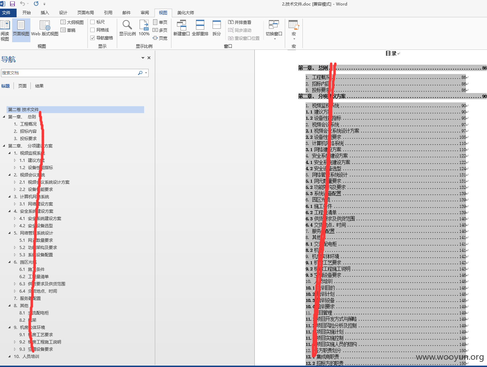Collapse the 2. 视频会议系统 heading
Screen dimensions: 487x367
[x=9, y=175]
